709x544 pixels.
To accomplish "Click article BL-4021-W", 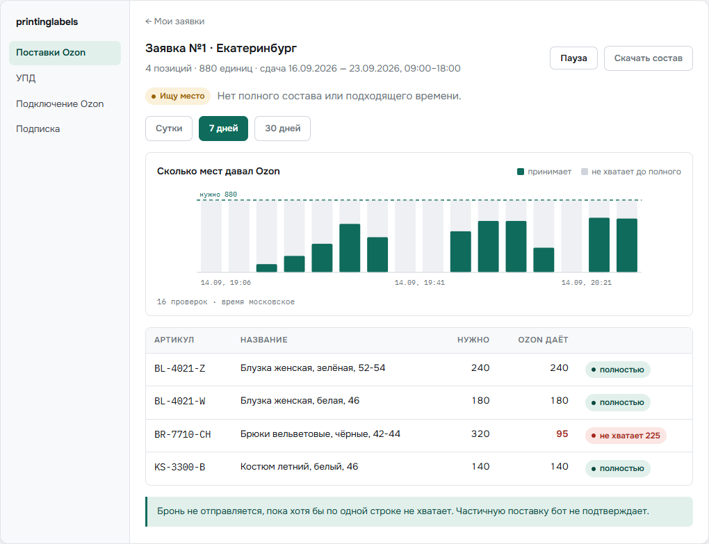I will [179, 401].
